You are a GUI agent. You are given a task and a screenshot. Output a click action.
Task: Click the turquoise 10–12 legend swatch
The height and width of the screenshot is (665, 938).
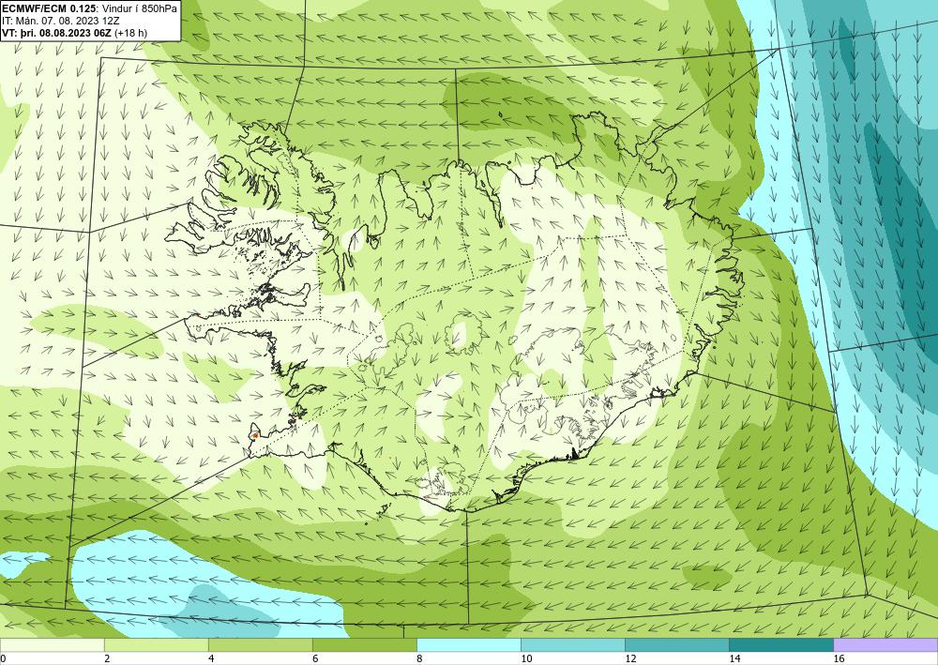pos(572,645)
